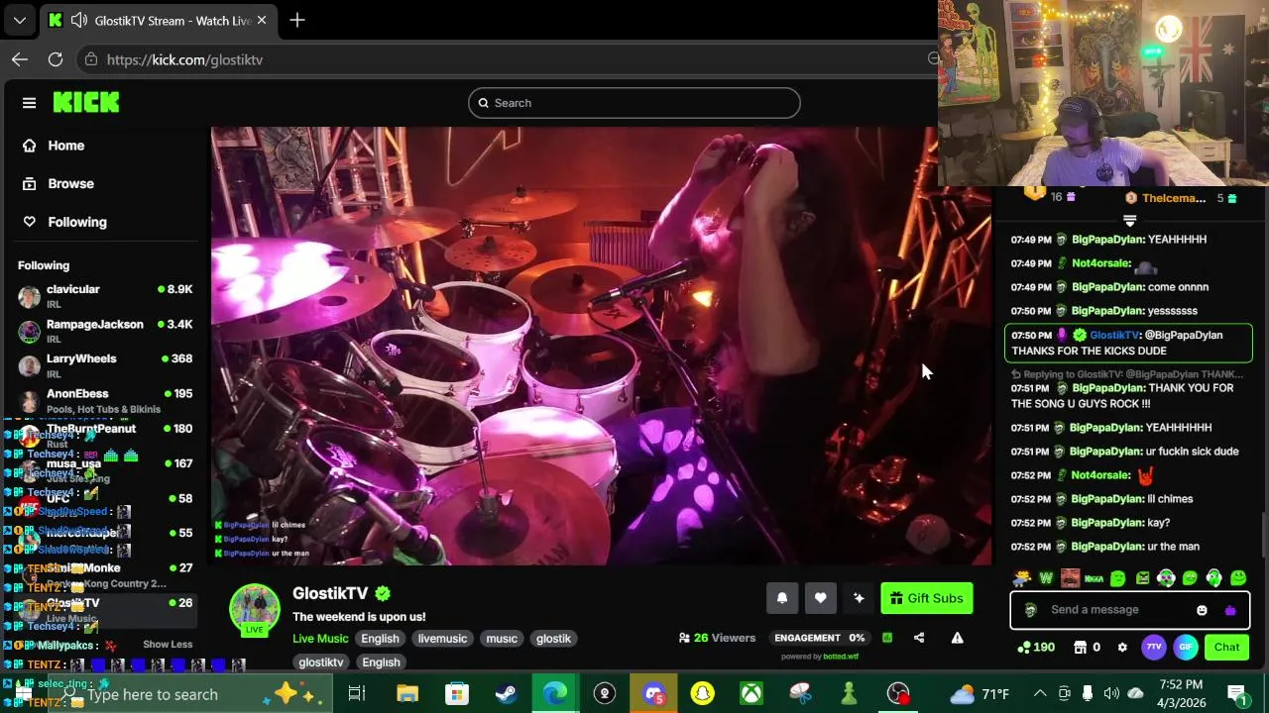Click the GlostikTV channel avatar

coord(255,607)
